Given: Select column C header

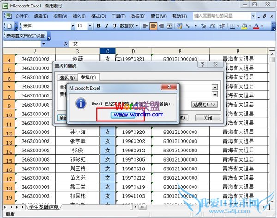Looking at the screenshot, I should pyautogui.click(x=108, y=51).
